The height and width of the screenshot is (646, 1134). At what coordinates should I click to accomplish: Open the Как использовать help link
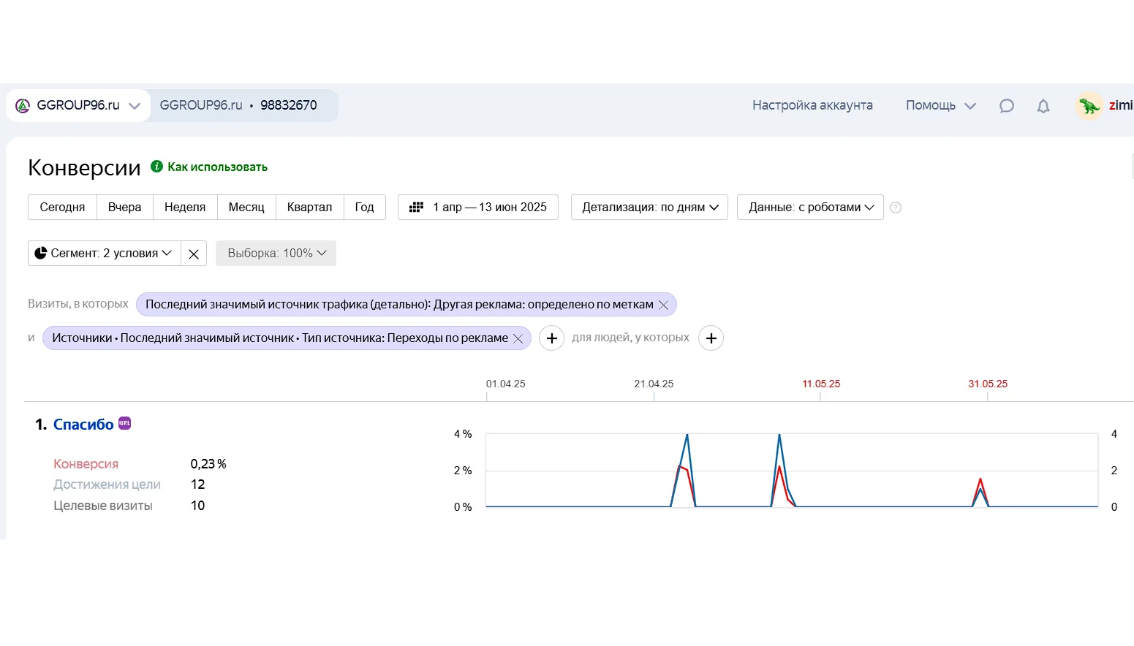tap(217, 167)
